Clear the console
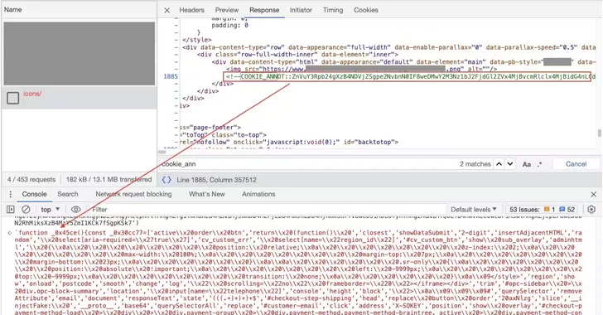Image resolution: width=603 pixels, height=315 pixels. (26, 210)
